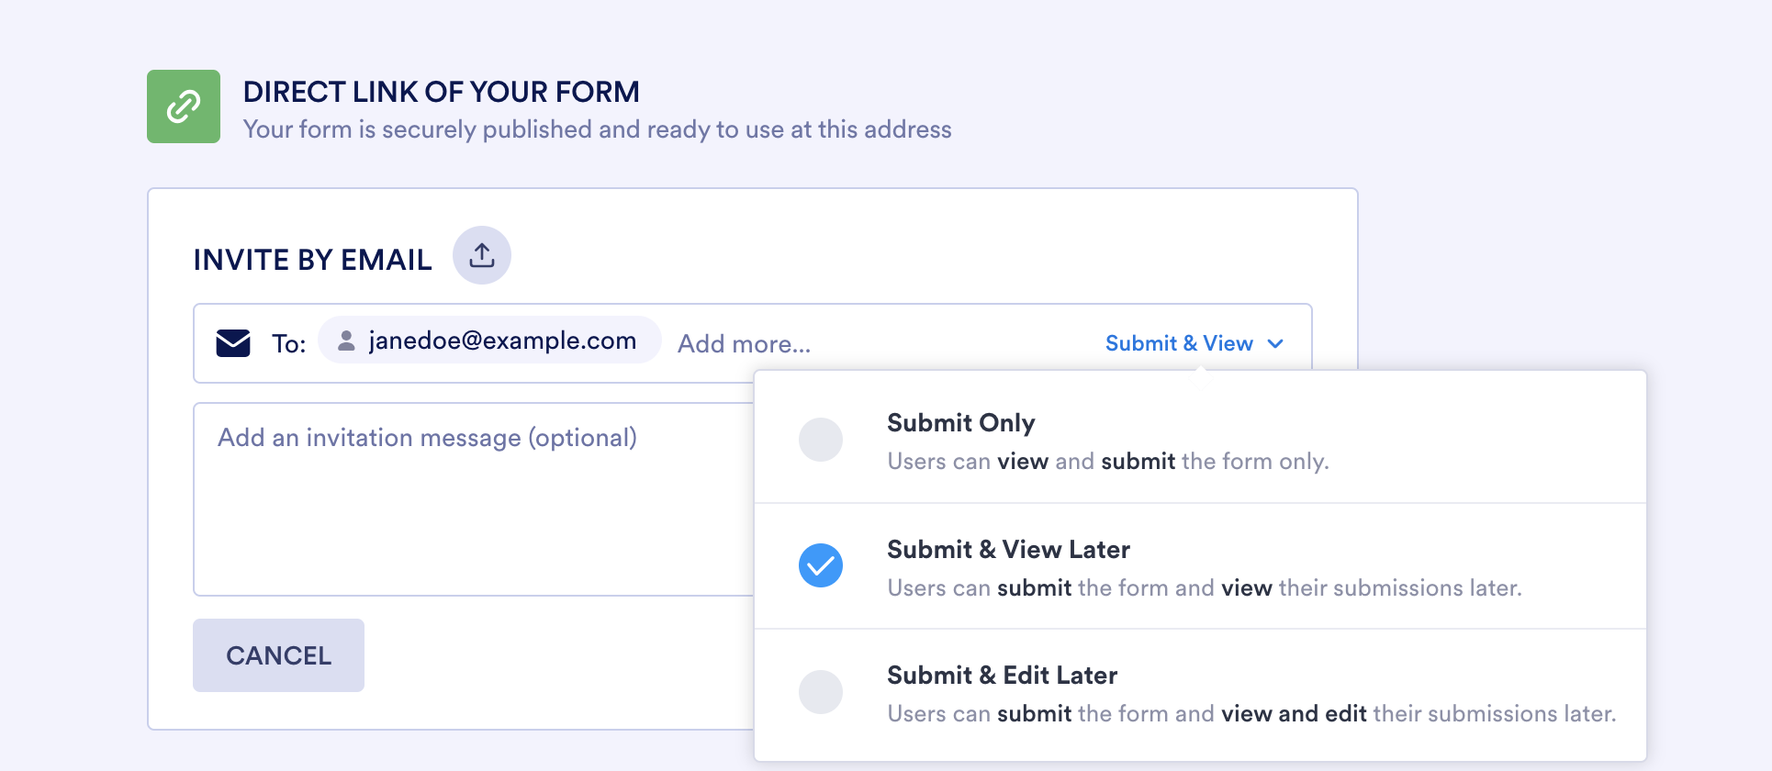Open the Submit & View permission dropdown label
This screenshot has height=771, width=1772.
click(x=1179, y=343)
